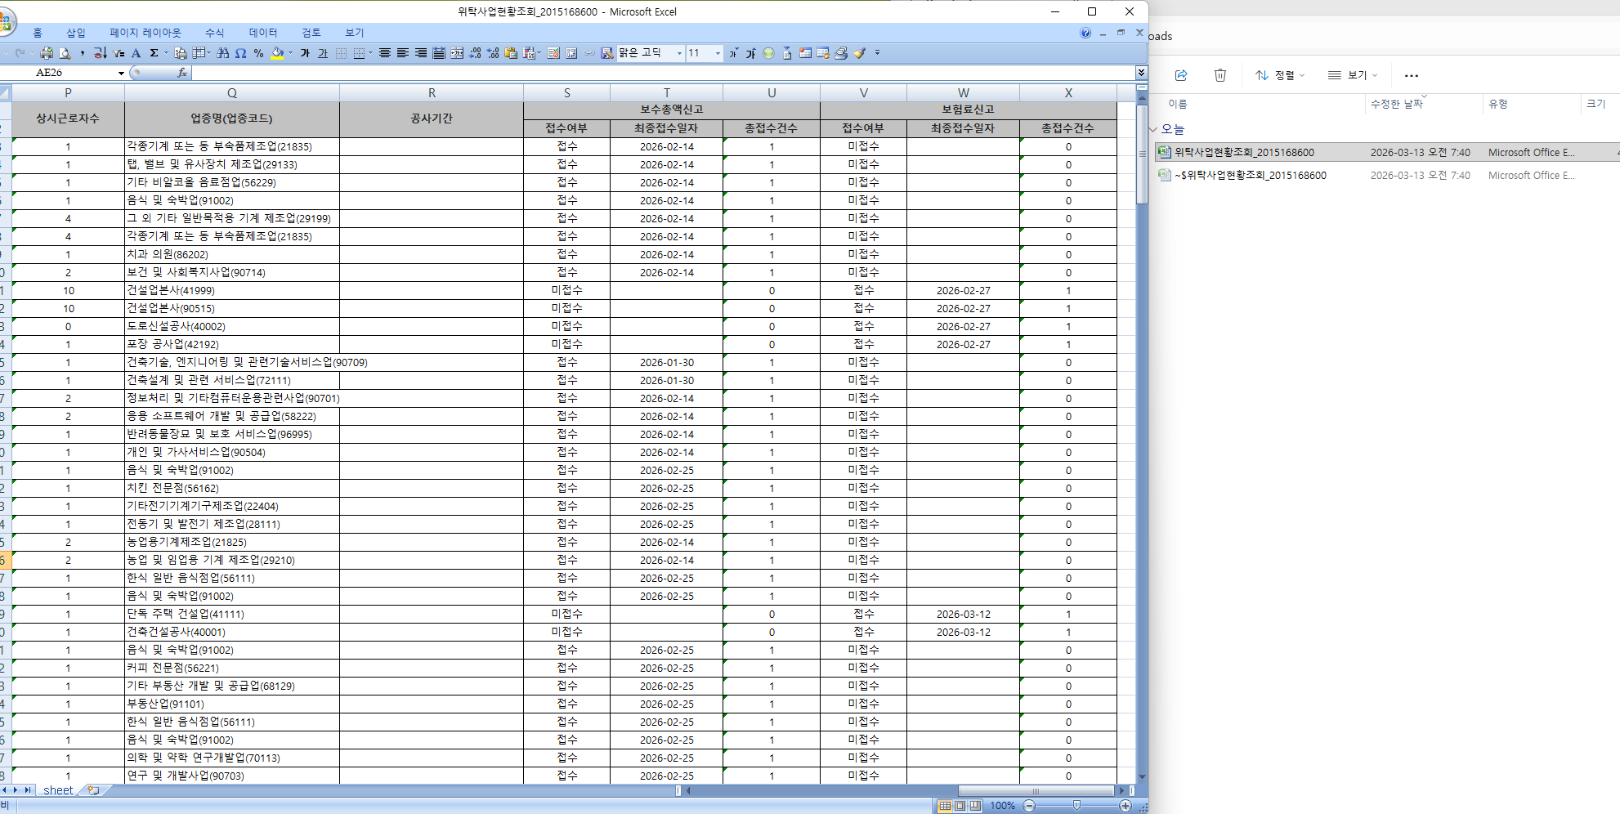Screen dimensions: 1620x814
Task: Open the 정렬 sort dropdown in Explorer
Action: [x=1280, y=75]
